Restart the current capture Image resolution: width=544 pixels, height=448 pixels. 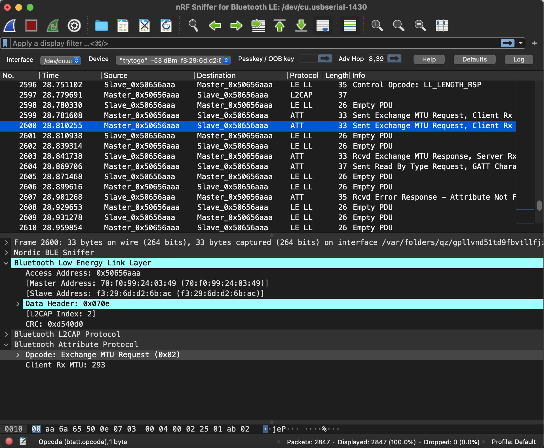[53, 26]
